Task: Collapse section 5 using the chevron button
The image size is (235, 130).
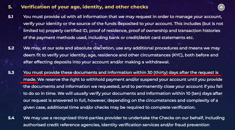Action: click(222, 7)
